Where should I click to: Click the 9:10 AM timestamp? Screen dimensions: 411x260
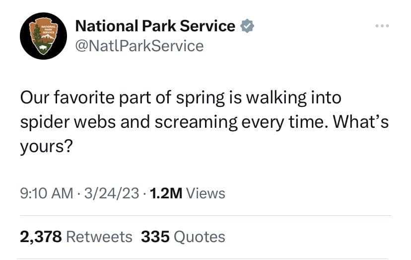[x=47, y=193]
